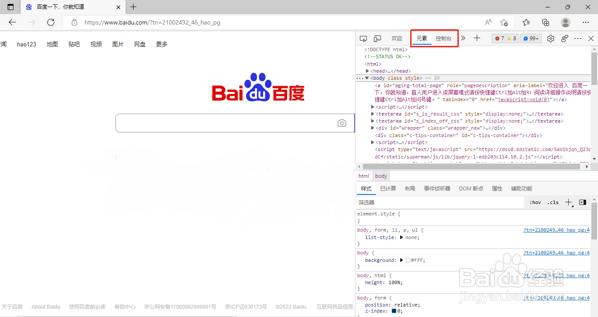Image resolution: width=598 pixels, height=317 pixels.
Task: Select the c-tips-container div line
Action: [458, 135]
